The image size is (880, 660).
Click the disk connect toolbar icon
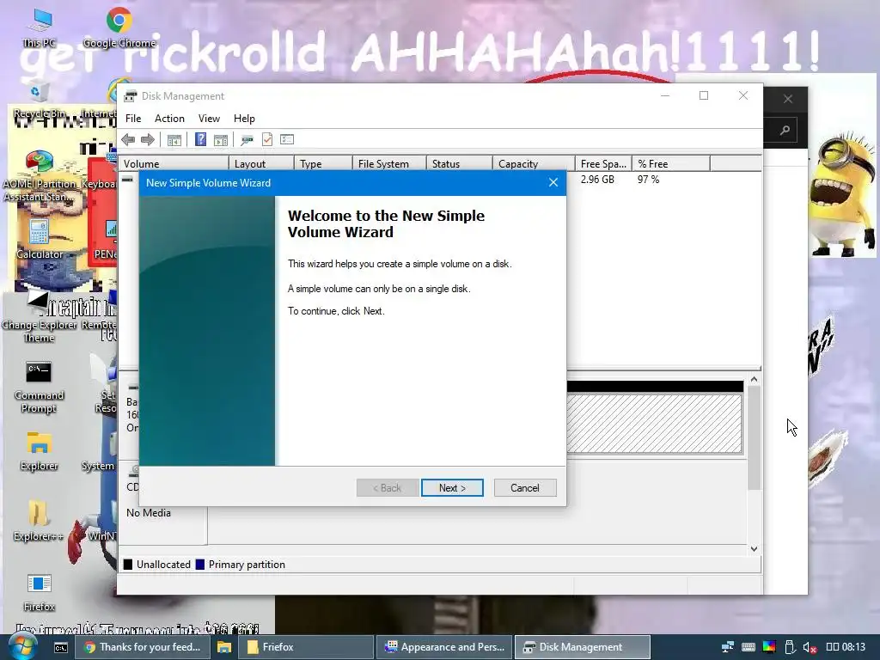247,140
